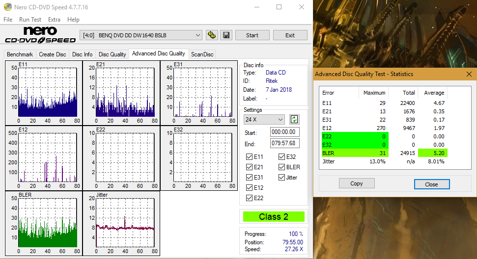Click the E31 error graph
477x259 pixels.
[x=199, y=93]
